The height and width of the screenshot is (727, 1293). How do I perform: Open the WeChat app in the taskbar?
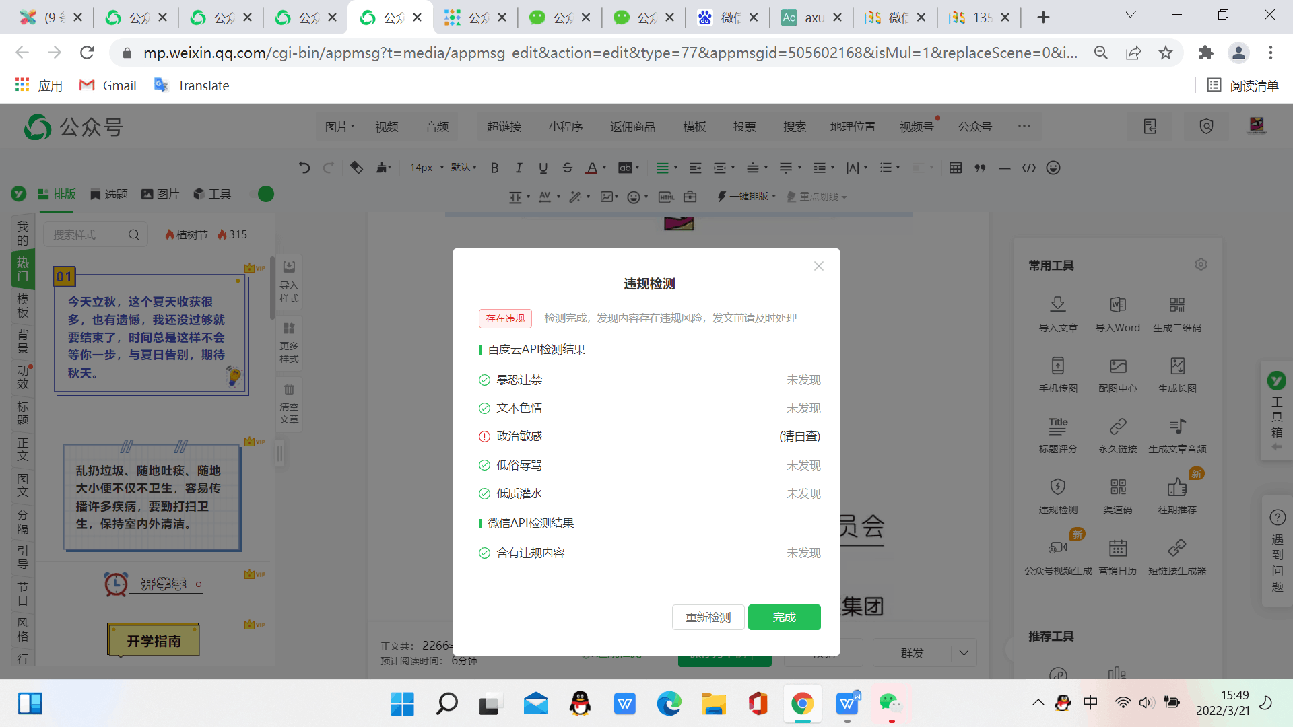[890, 704]
